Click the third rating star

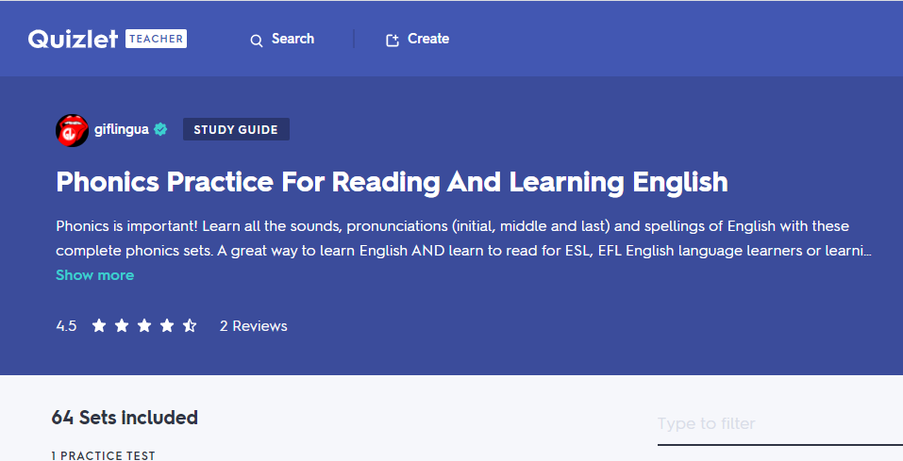coord(144,326)
